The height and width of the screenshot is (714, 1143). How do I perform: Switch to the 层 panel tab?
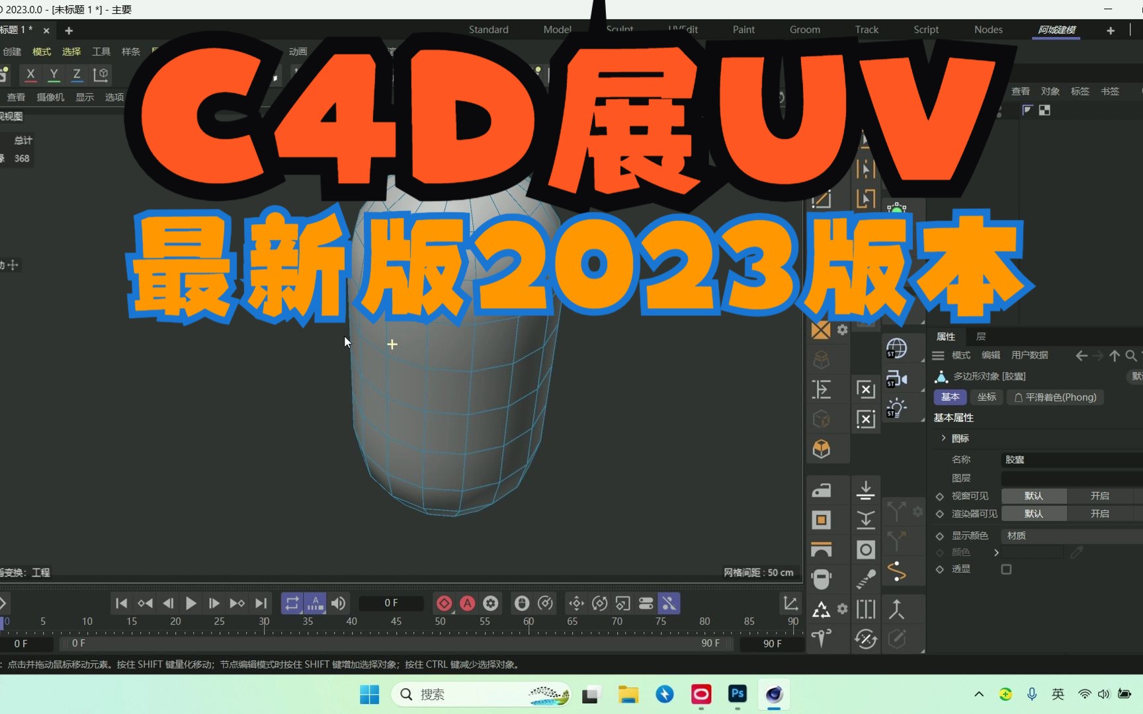click(981, 337)
